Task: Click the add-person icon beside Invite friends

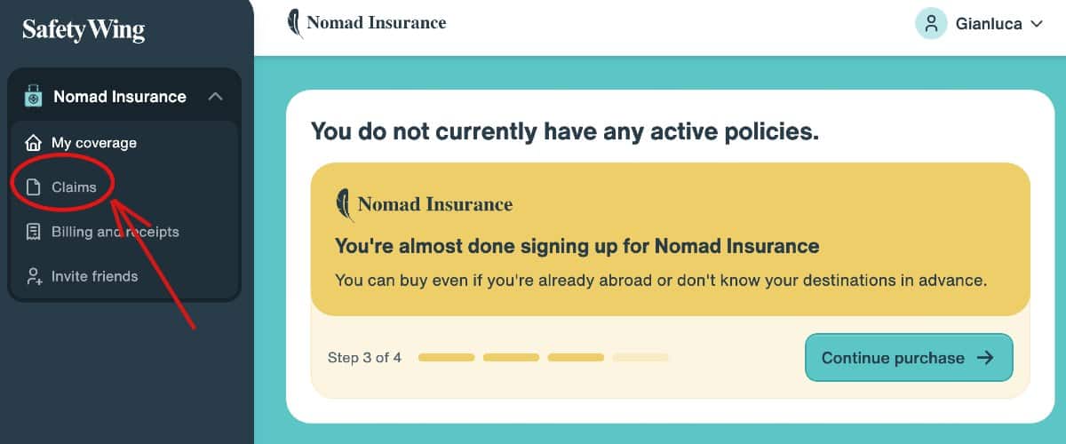Action: pos(34,276)
